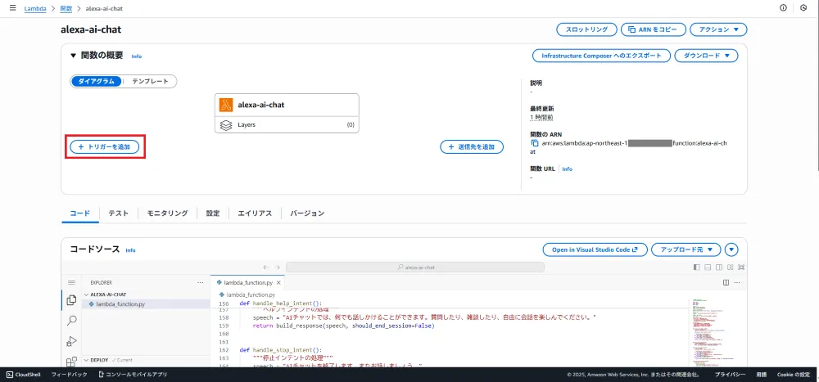The width and height of the screenshot is (819, 382).
Task: Open コンソールモバイルアプリ in footer
Action: 133,374
